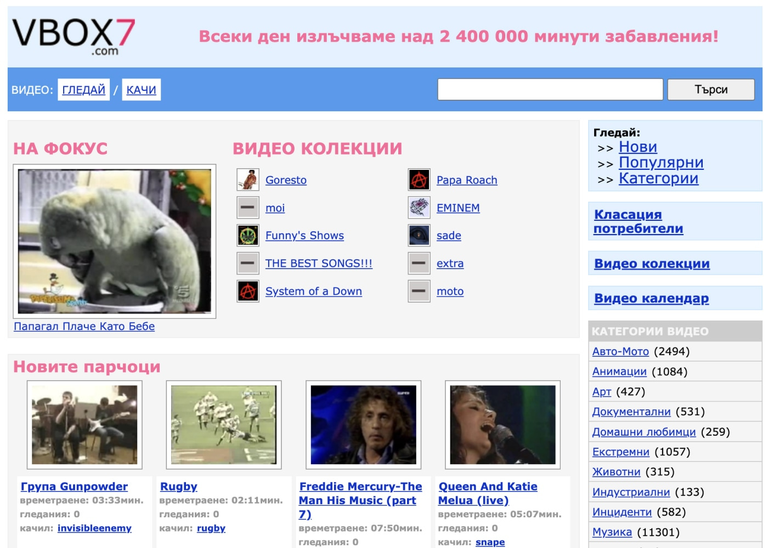Image resolution: width=768 pixels, height=548 pixels.
Task: Open Видео календар sidebar link
Action: (x=651, y=298)
